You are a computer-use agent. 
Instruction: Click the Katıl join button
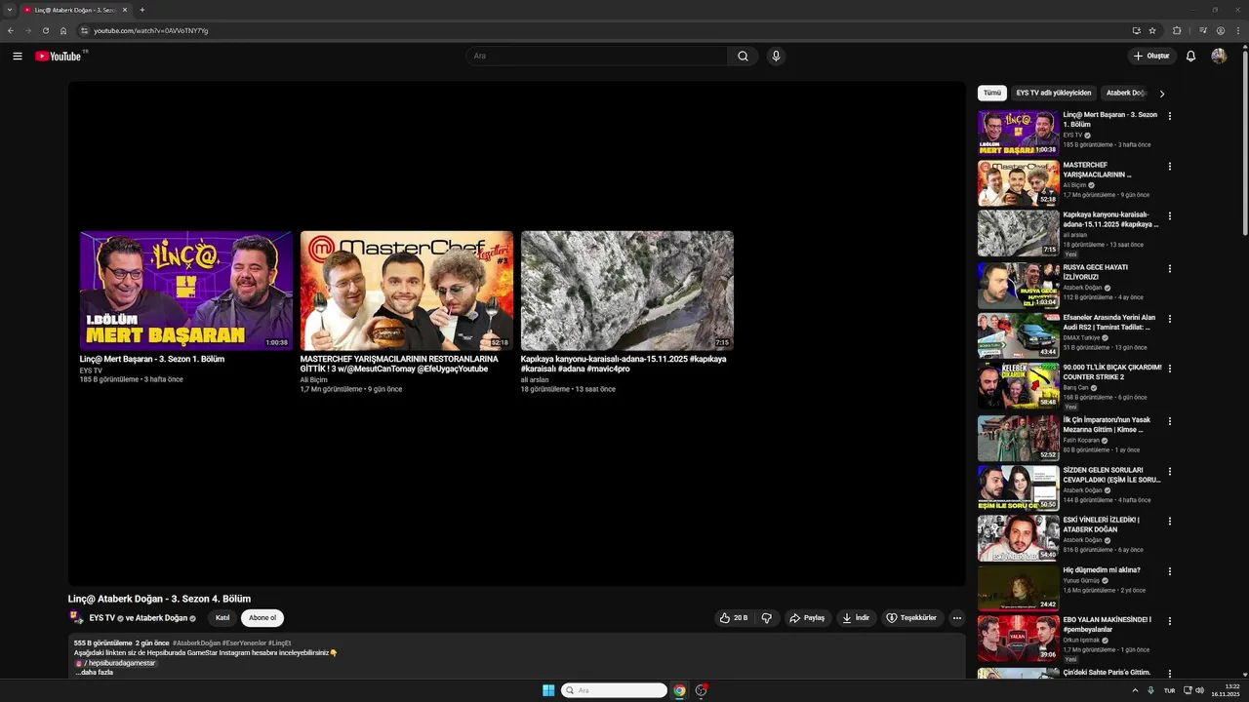(222, 618)
